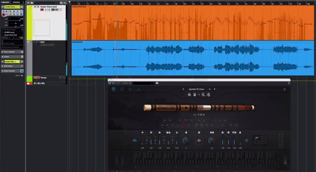
Task: Toggle Read automation on Ample China Gudi track
Action: [53, 9]
